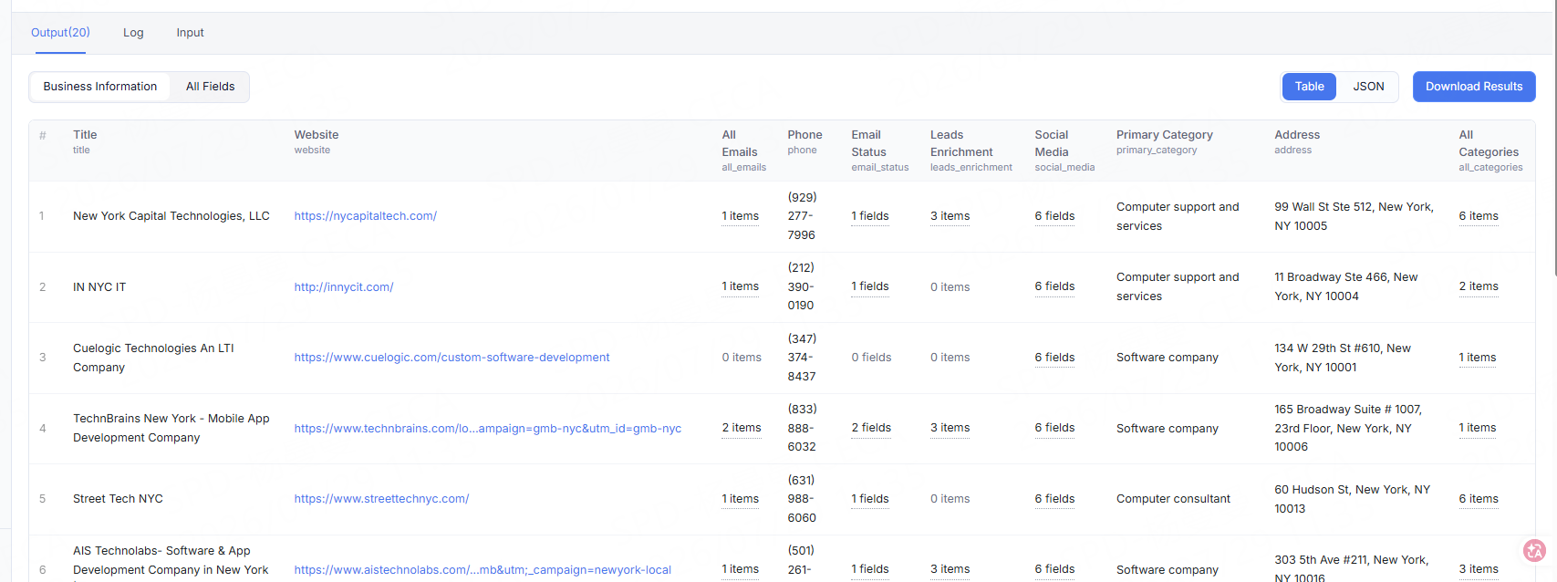The height and width of the screenshot is (582, 1557).
Task: Expand All Categories 6 items for Street Tech NYC
Action: 1479,499
